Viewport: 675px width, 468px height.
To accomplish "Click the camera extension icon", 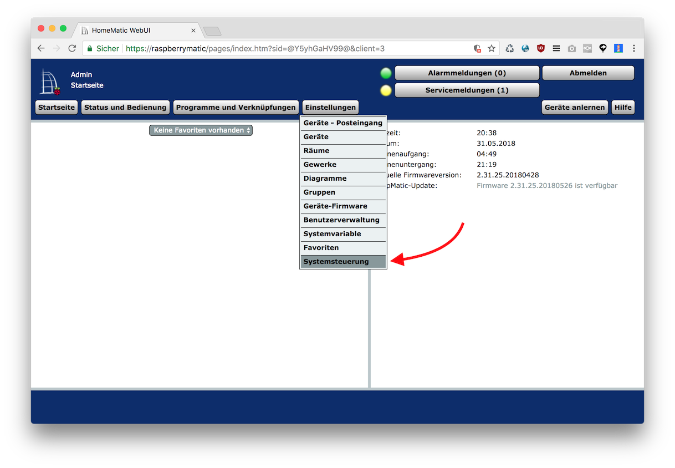I will pyautogui.click(x=572, y=49).
